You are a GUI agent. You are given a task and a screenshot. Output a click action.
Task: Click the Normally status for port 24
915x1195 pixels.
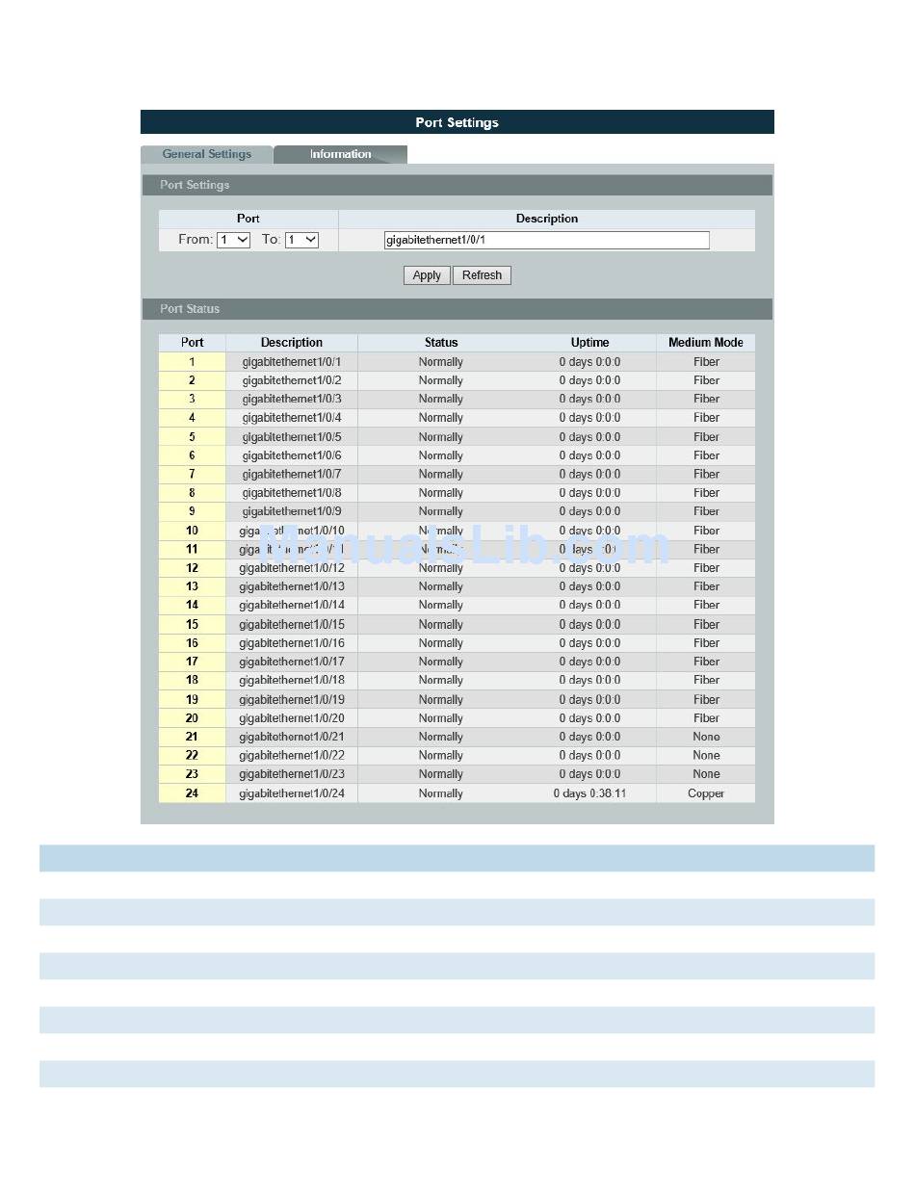(441, 793)
